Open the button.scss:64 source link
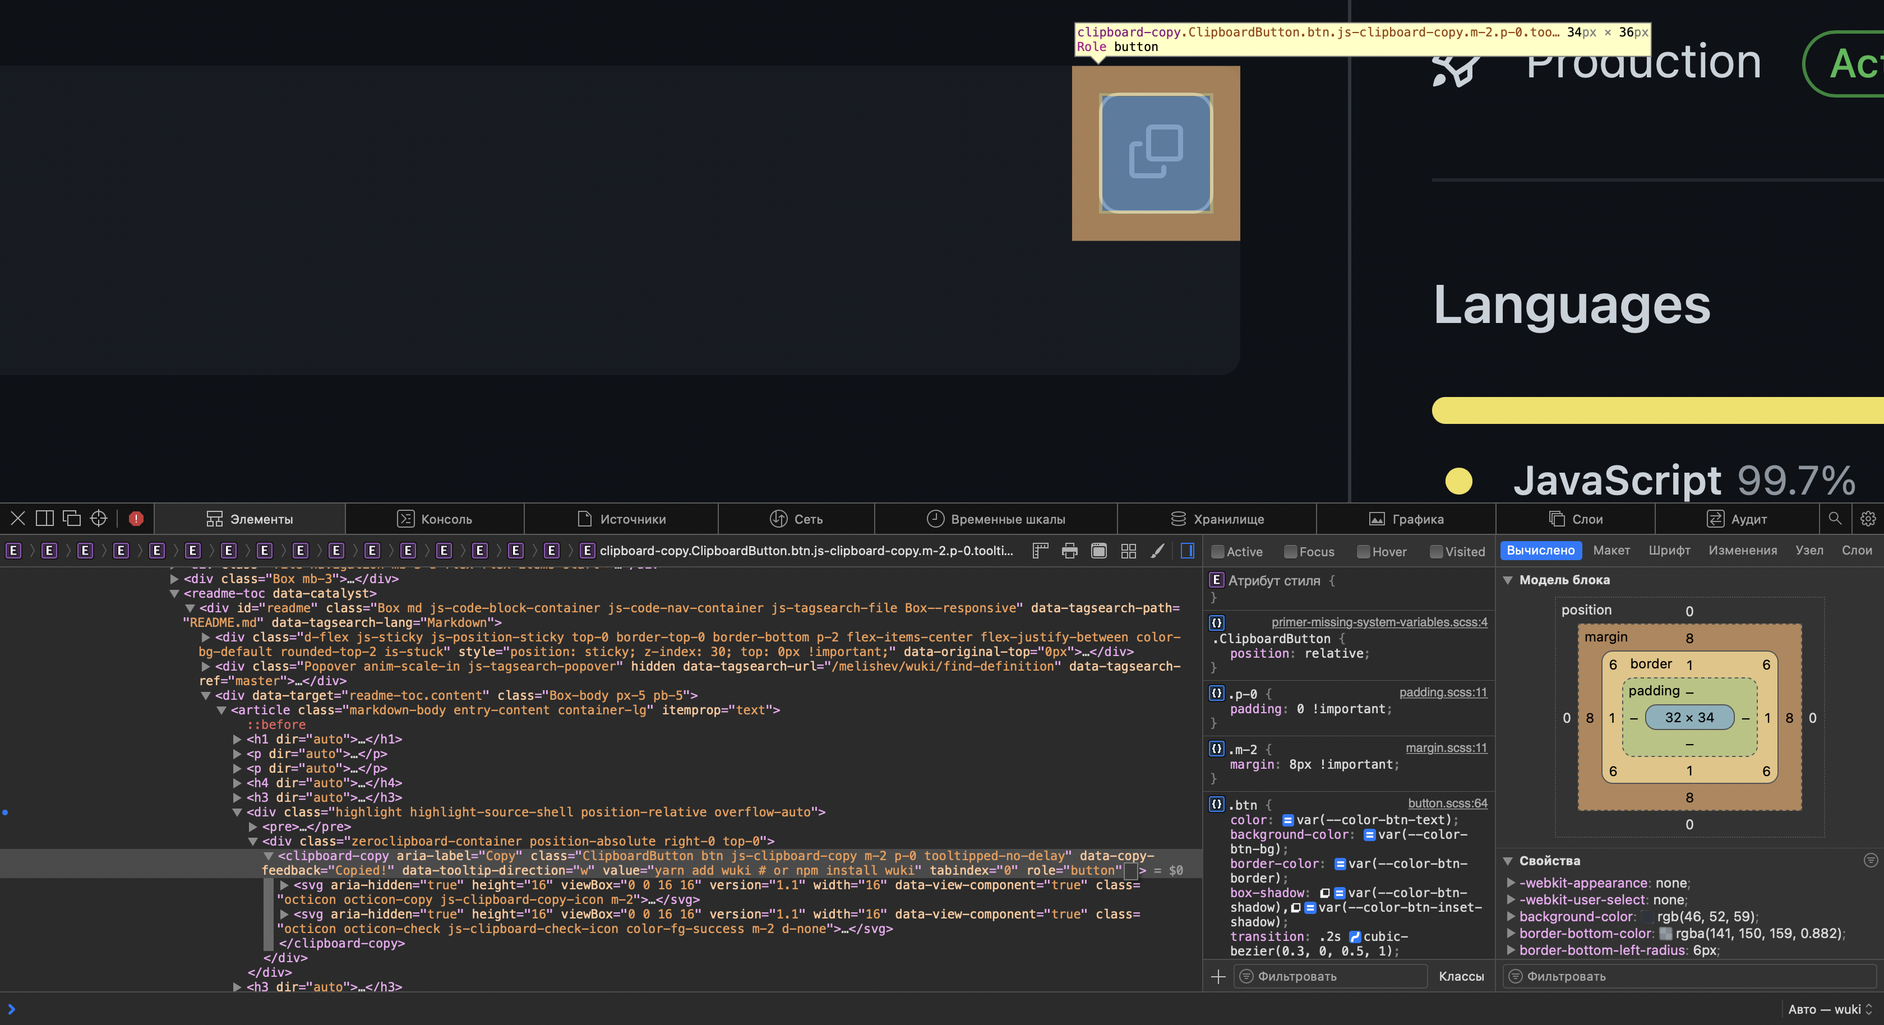The image size is (1884, 1025). (1447, 804)
